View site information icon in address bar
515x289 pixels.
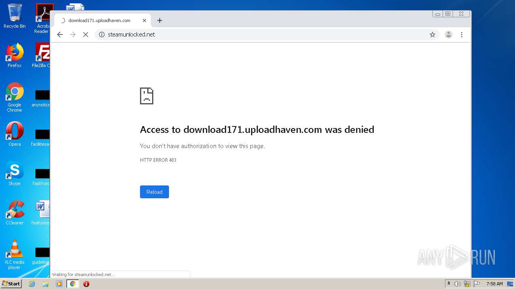(102, 35)
